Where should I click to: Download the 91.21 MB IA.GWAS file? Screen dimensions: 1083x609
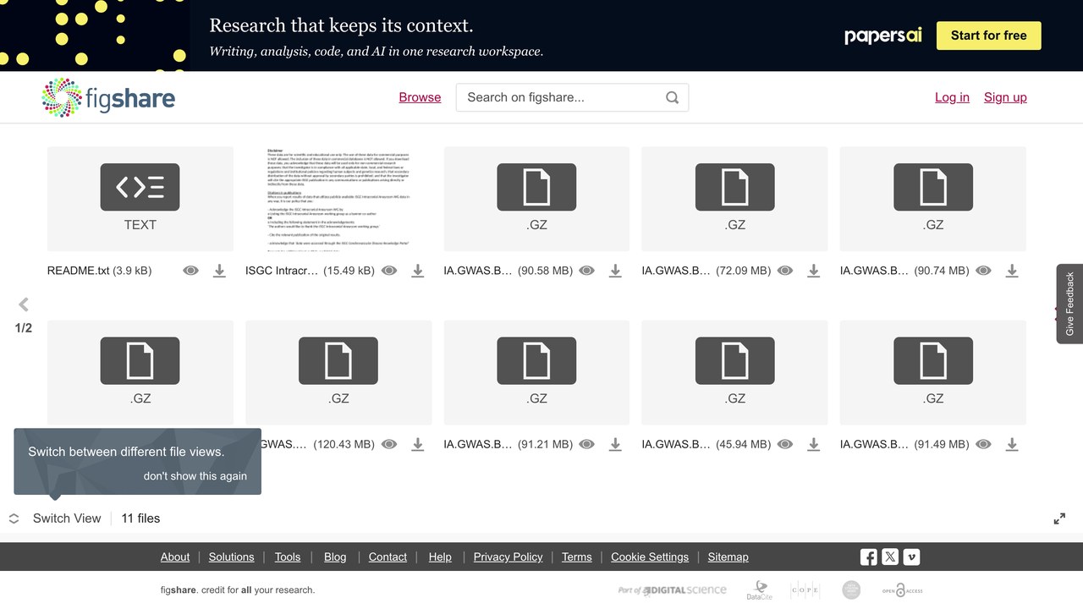[x=616, y=444]
